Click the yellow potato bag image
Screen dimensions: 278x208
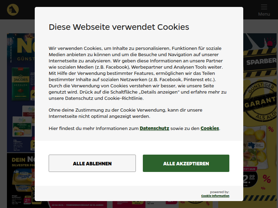[x=255, y=145]
